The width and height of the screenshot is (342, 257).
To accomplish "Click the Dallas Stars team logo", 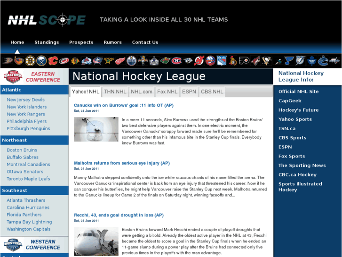I will pyautogui.click(x=109, y=60).
